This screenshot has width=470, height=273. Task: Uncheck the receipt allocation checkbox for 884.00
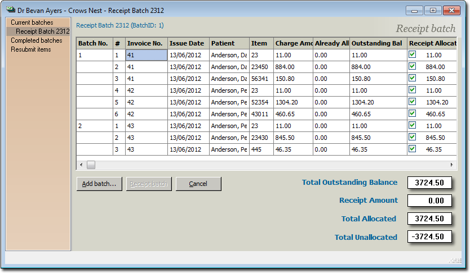pos(412,67)
